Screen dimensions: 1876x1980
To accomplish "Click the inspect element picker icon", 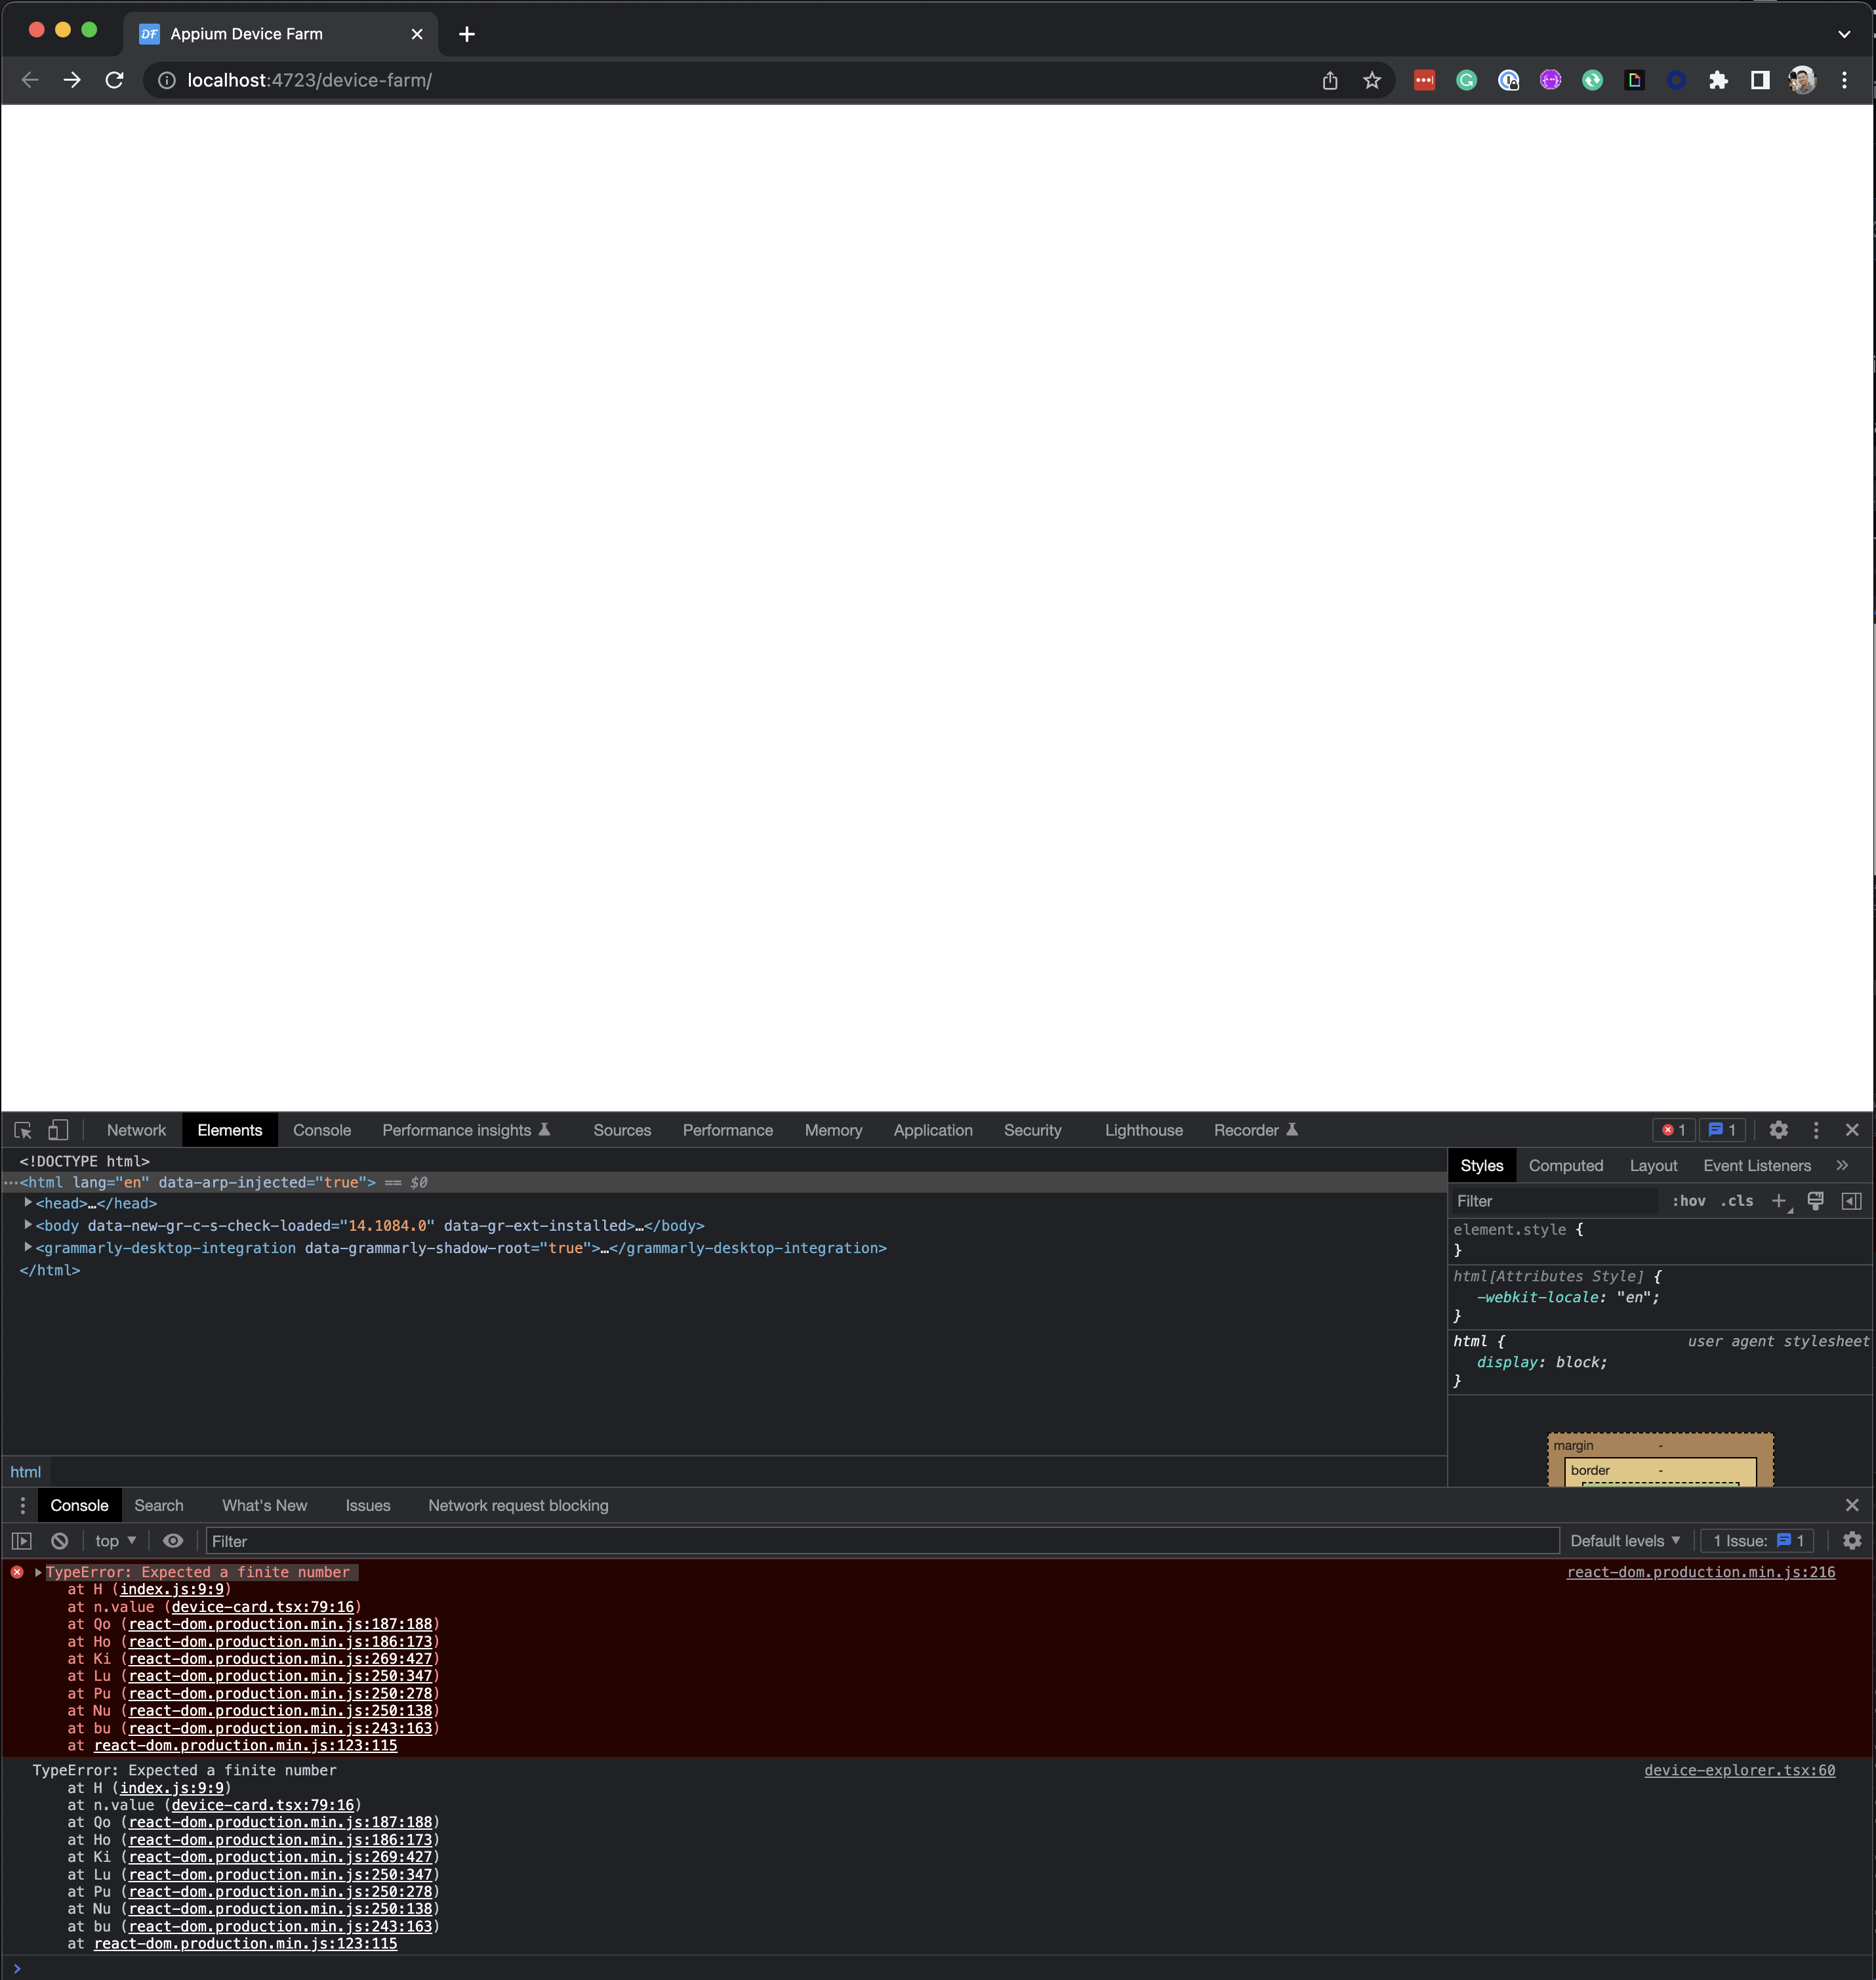I will (23, 1130).
